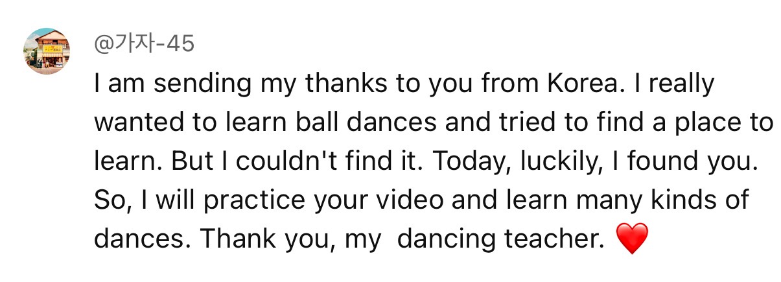
Task: Open the @가자-45 channel username link
Action: 144,44
